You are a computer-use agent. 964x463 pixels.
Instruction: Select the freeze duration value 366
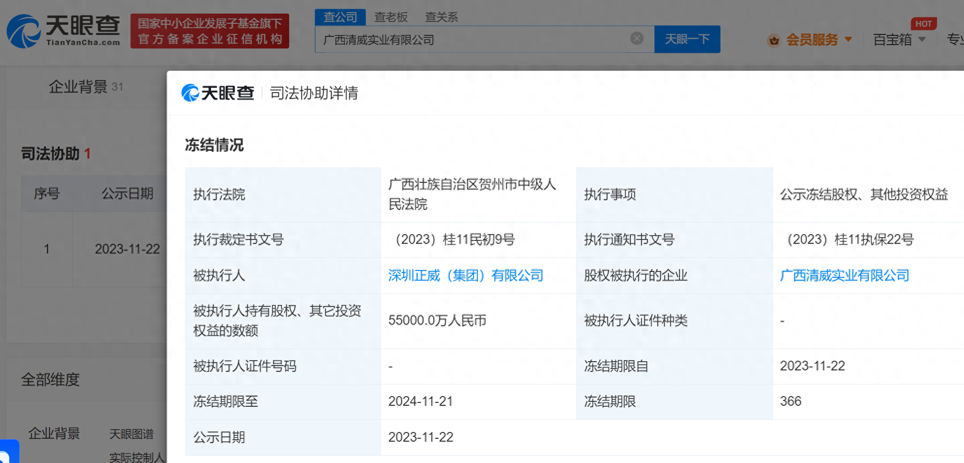pyautogui.click(x=790, y=401)
